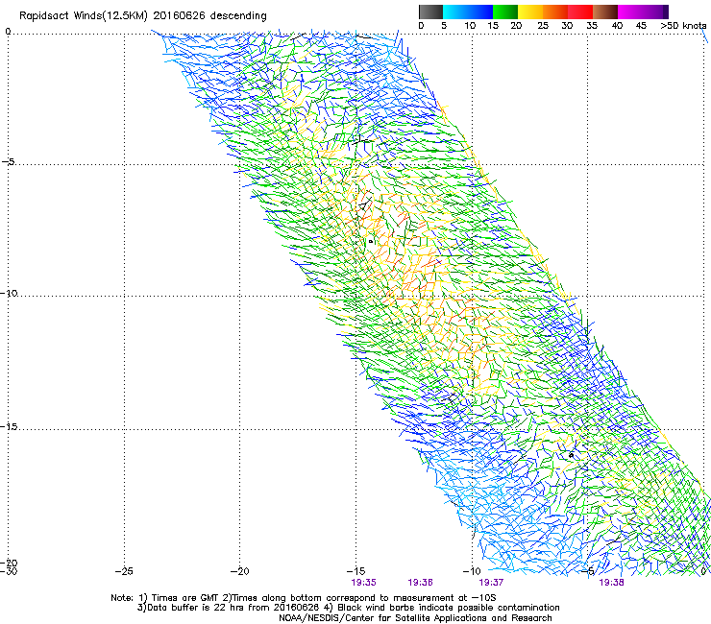Click the blue 10-15 knots swatch
The image size is (711, 624).
480,12
